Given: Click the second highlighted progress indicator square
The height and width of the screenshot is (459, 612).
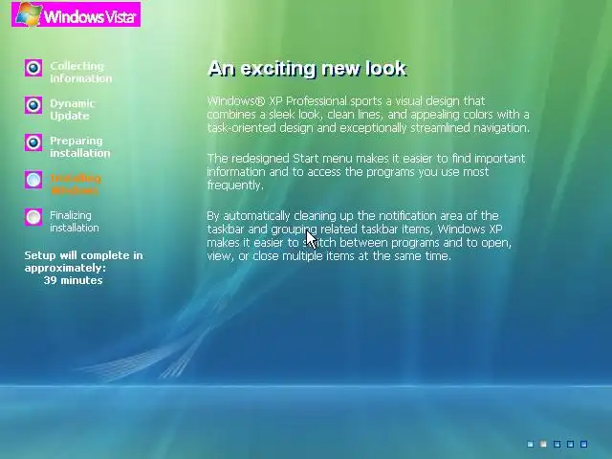Looking at the screenshot, I should pyautogui.click(x=543, y=444).
